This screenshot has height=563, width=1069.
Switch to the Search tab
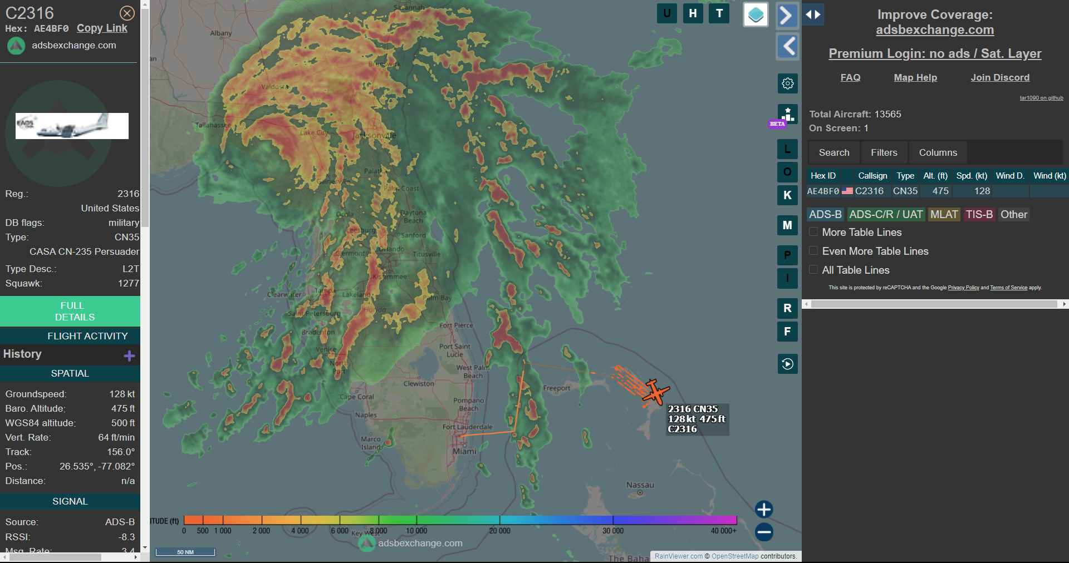click(834, 152)
